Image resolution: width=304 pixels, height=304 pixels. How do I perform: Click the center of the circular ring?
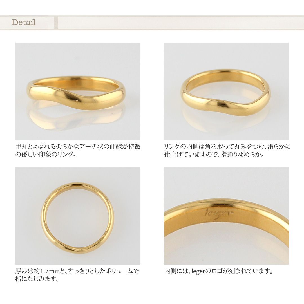coord(77,218)
